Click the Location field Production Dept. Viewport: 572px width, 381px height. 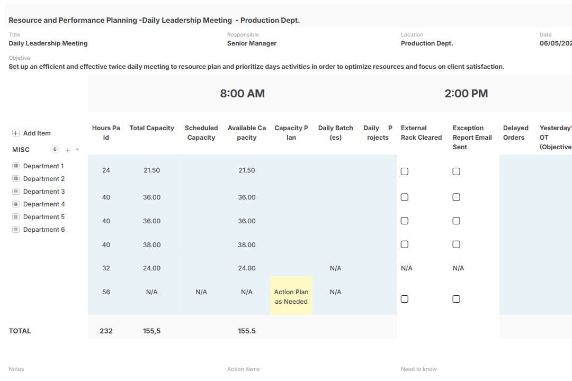pos(427,43)
